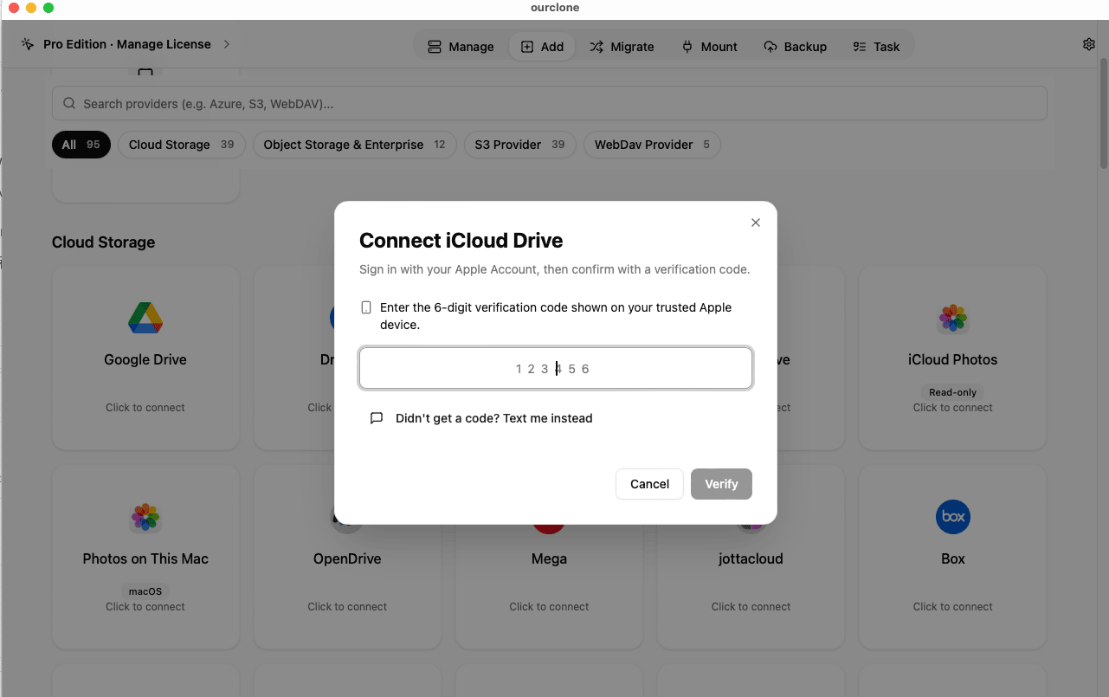Click the Box provider name
The image size is (1109, 697).
953,558
